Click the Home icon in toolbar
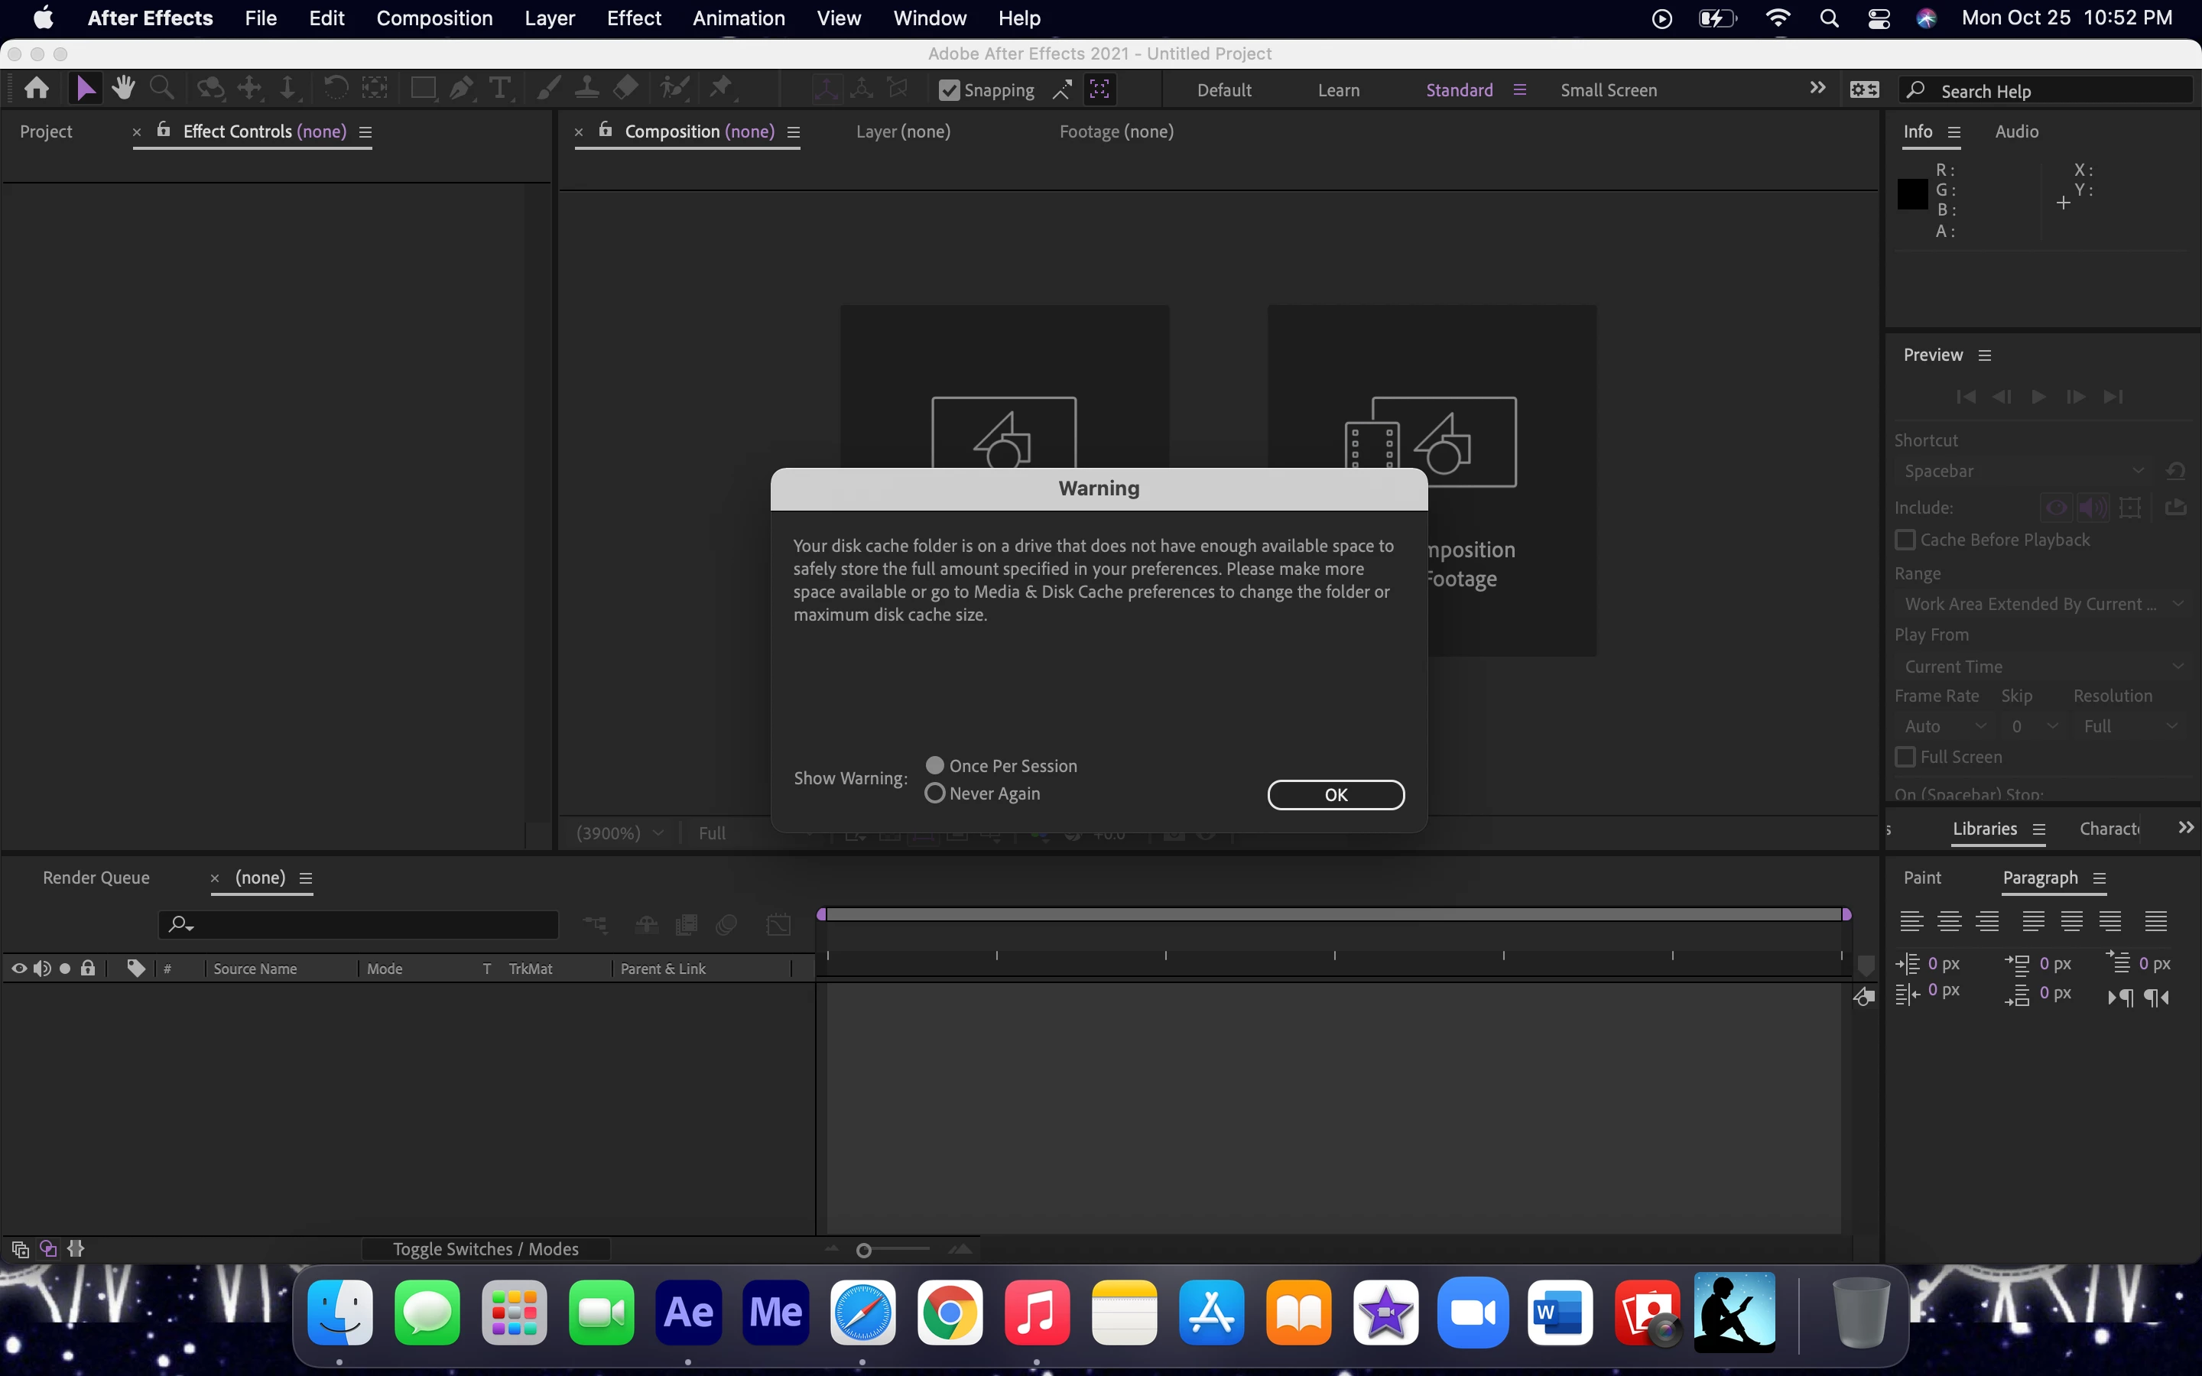Screen dimensions: 2202x1376 37,88
